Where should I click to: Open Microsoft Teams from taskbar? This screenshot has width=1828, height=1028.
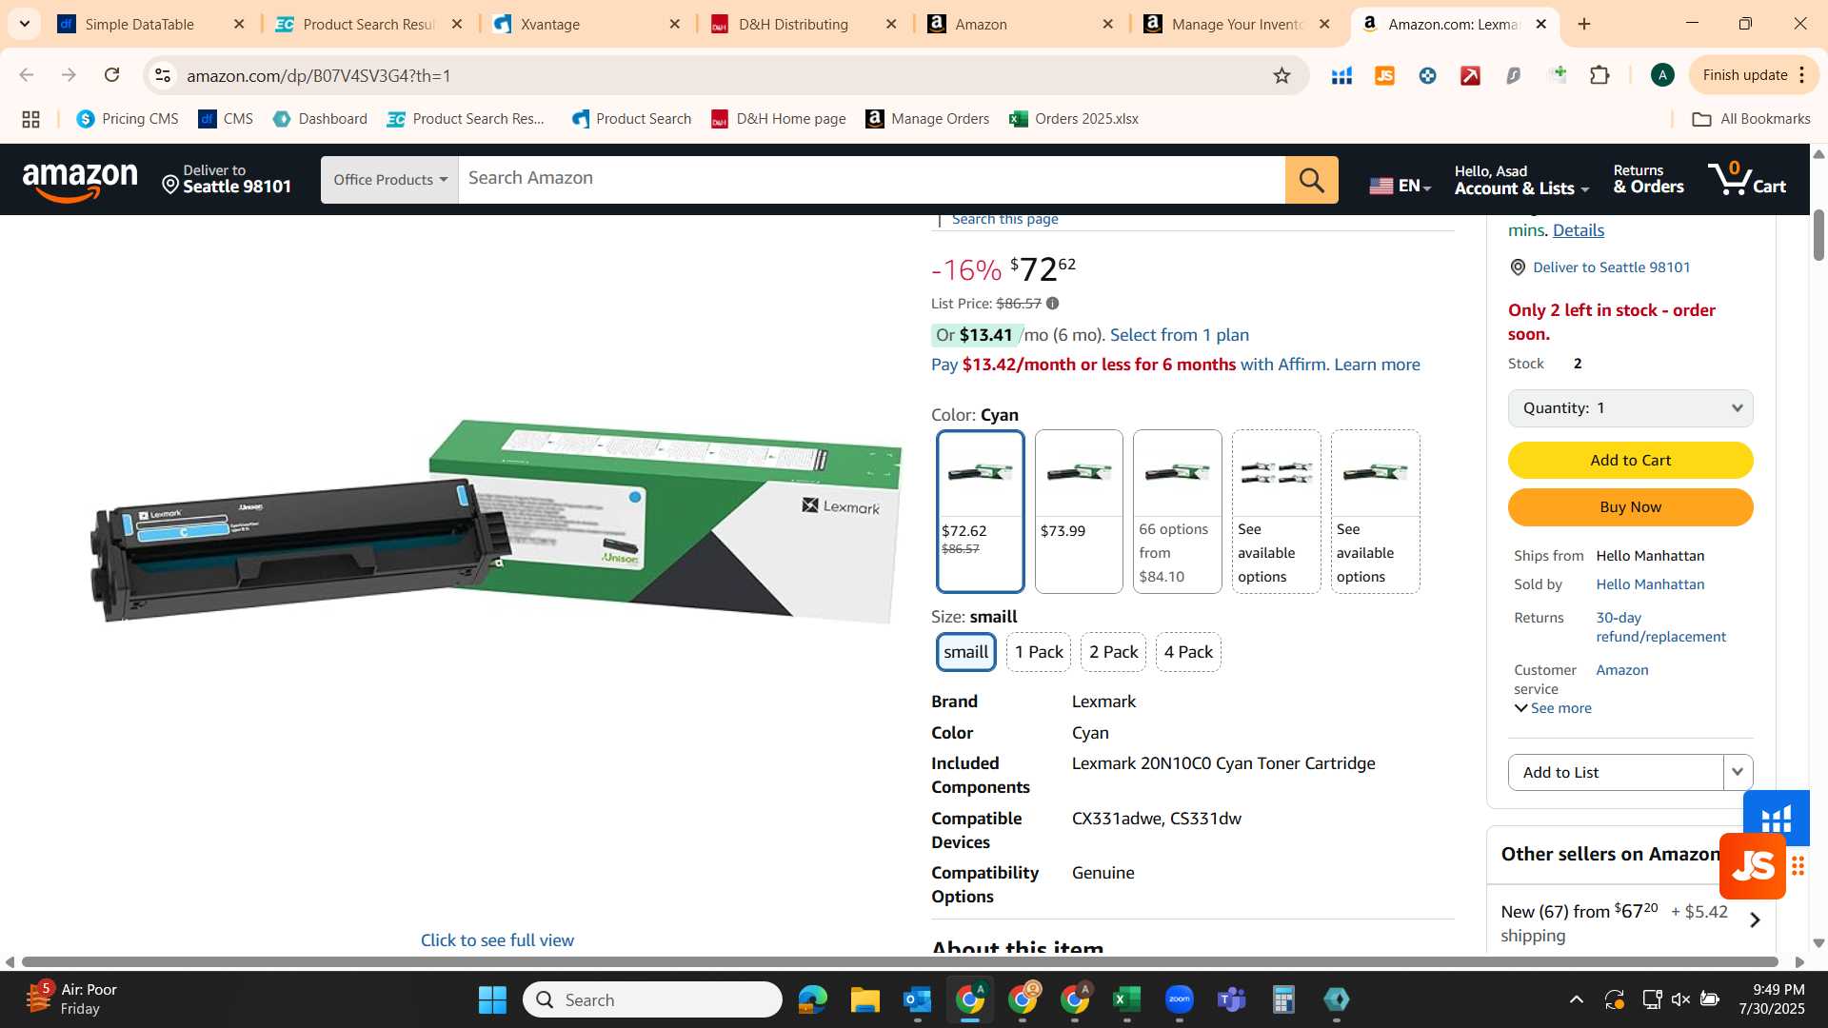pyautogui.click(x=1231, y=999)
